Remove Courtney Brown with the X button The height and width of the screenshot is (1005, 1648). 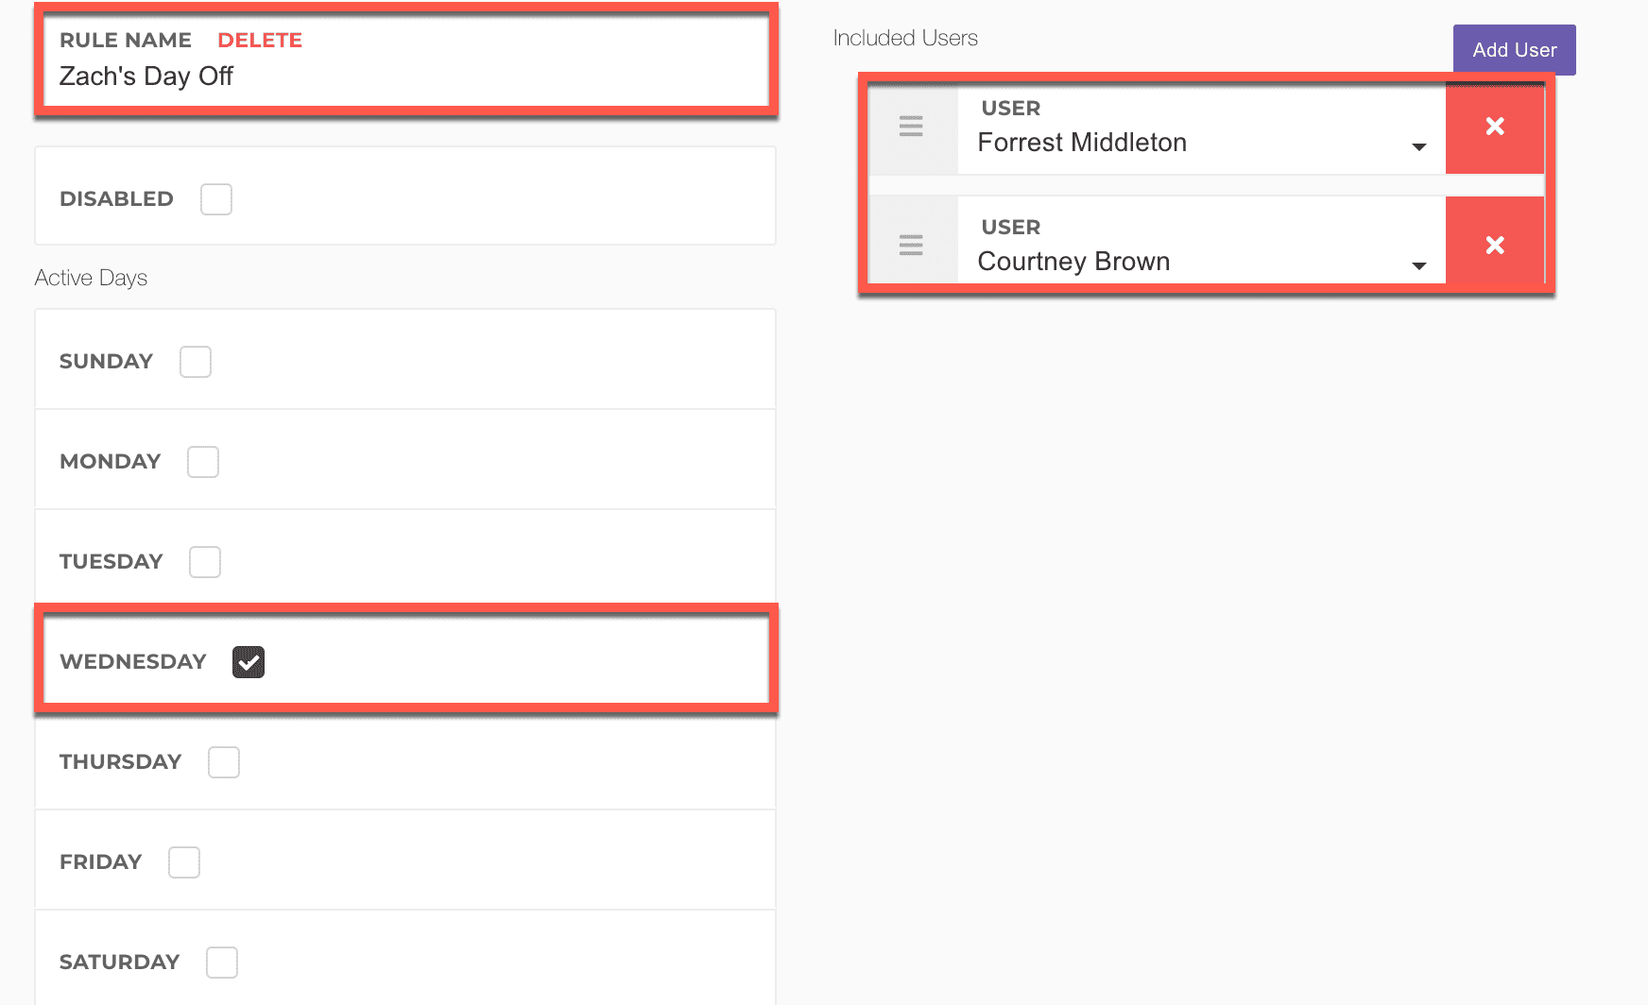[1494, 246]
